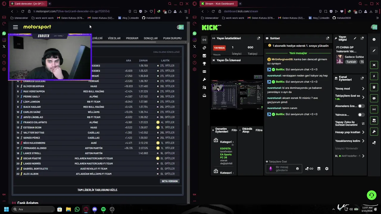This screenshot has width=381, height=214.
Task: Click stream preview thumbnail
Action: tap(237, 95)
